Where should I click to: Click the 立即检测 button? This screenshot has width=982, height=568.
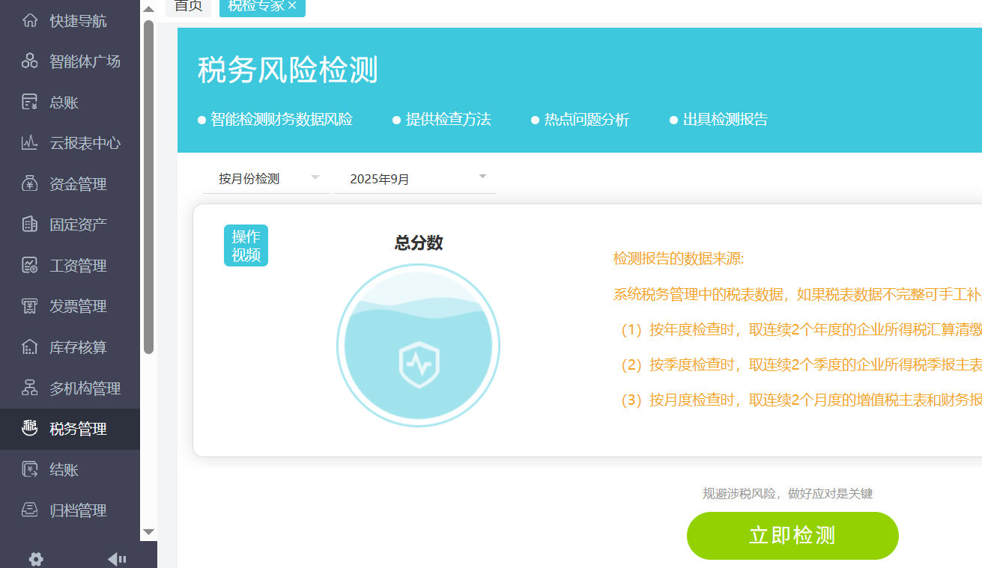[x=792, y=536]
